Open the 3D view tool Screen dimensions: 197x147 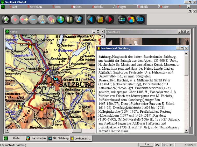(x=140, y=20)
